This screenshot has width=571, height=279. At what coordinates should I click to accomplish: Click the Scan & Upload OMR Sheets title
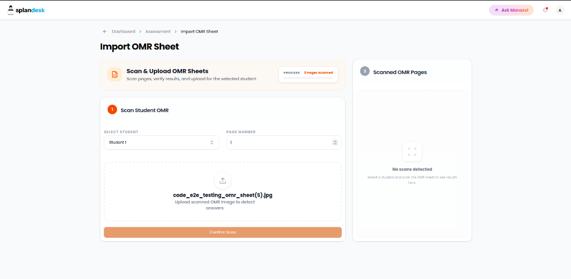pyautogui.click(x=167, y=71)
